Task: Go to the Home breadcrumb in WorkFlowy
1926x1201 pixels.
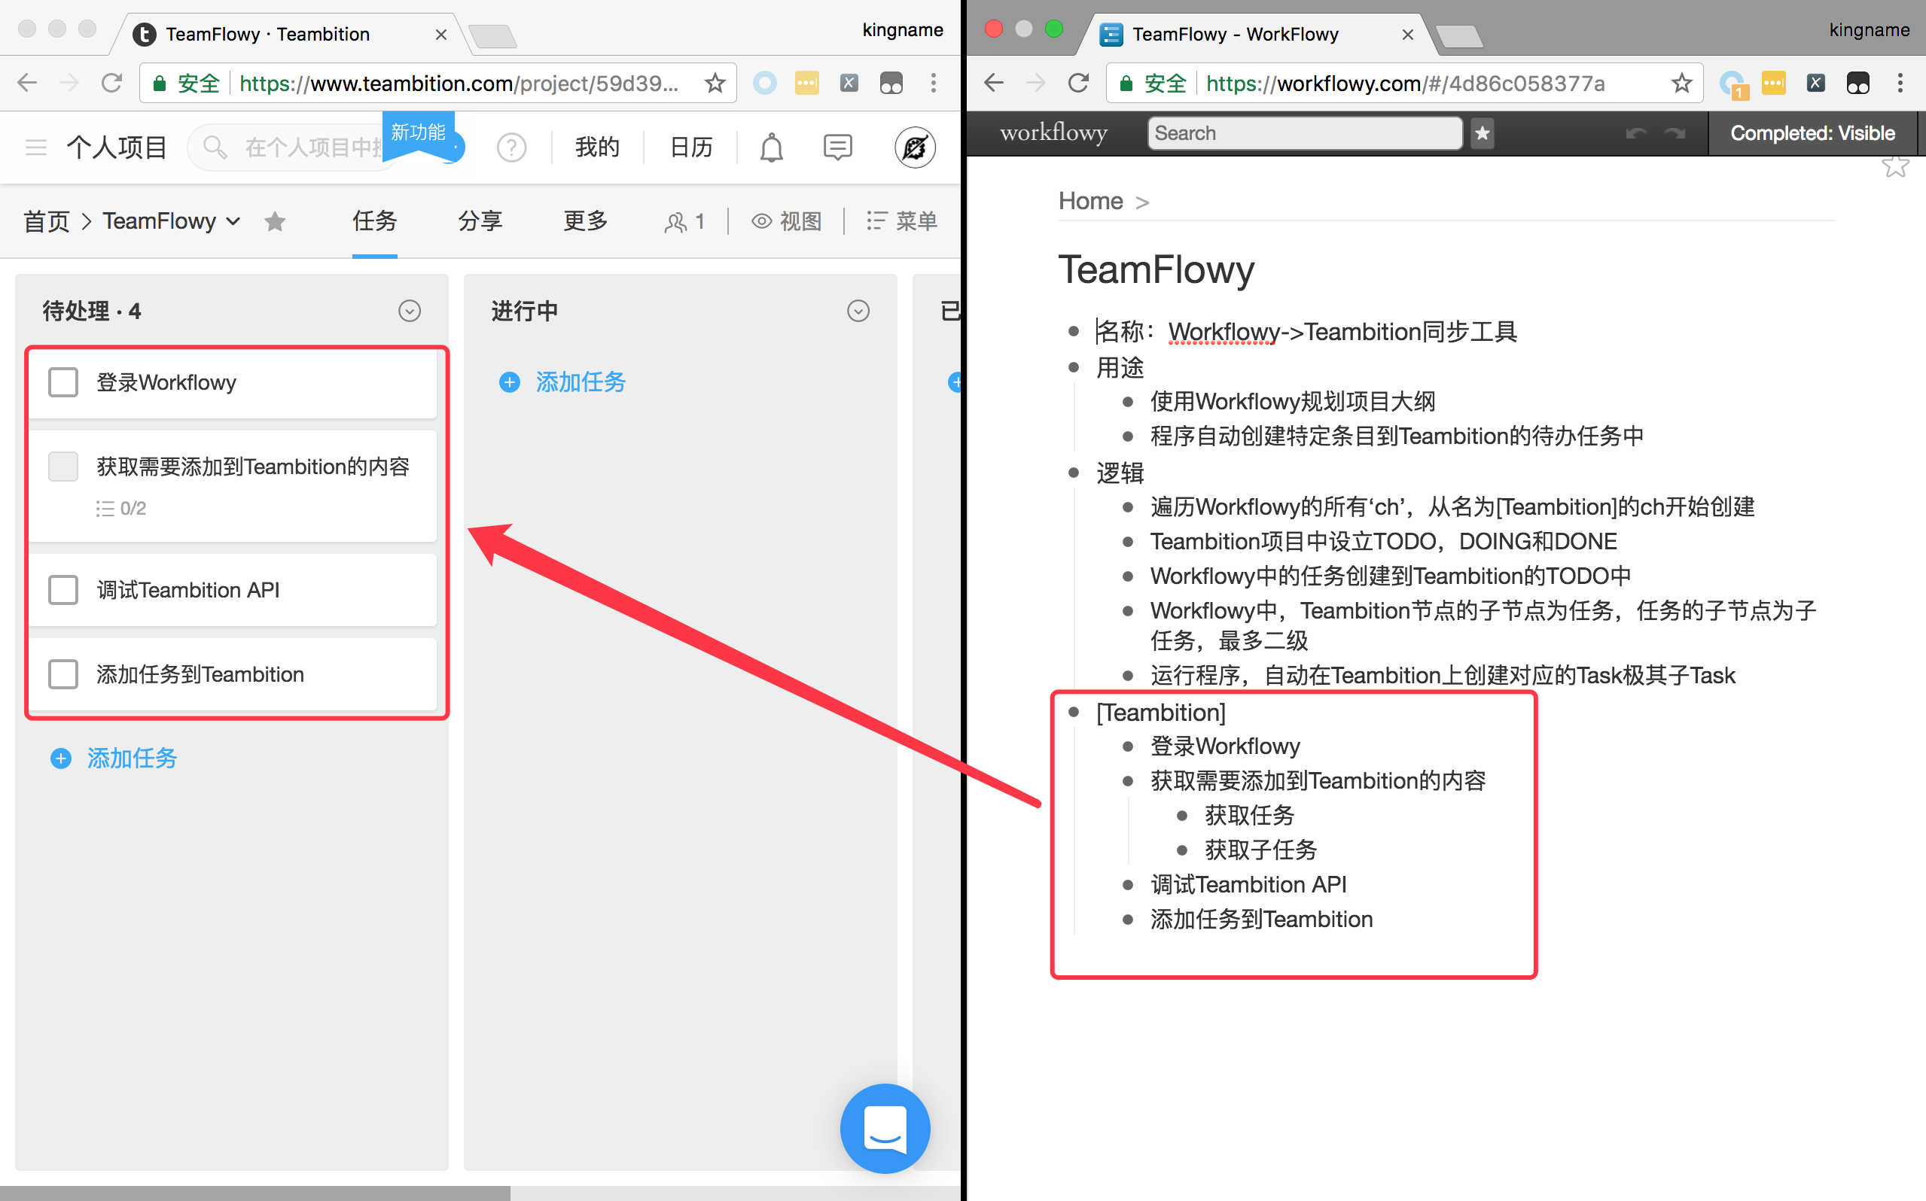Action: pyautogui.click(x=1090, y=201)
